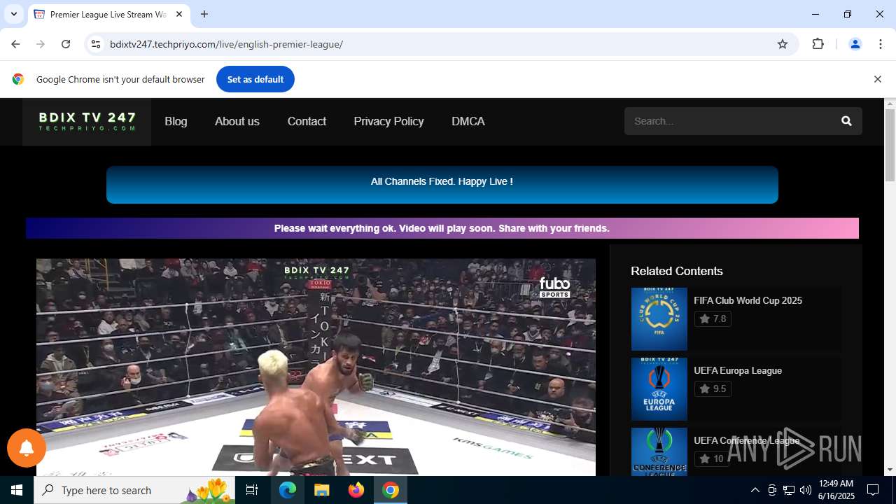Click the taskbar search box
Screen dimensions: 896x504
[x=135, y=490]
